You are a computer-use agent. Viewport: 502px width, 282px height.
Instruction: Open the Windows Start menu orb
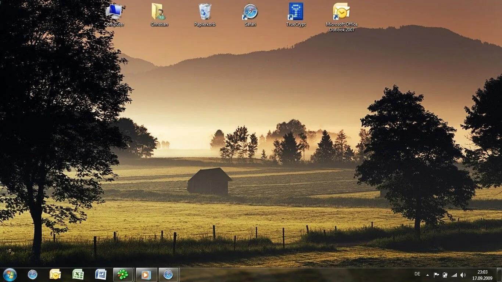point(10,274)
